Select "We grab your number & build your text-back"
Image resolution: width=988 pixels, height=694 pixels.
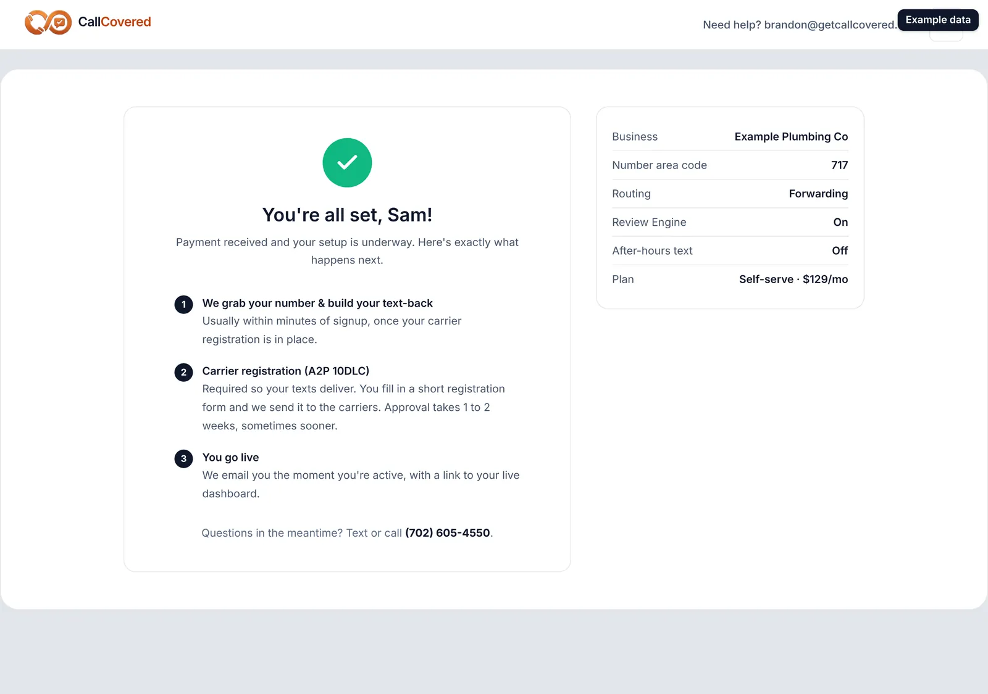point(317,303)
